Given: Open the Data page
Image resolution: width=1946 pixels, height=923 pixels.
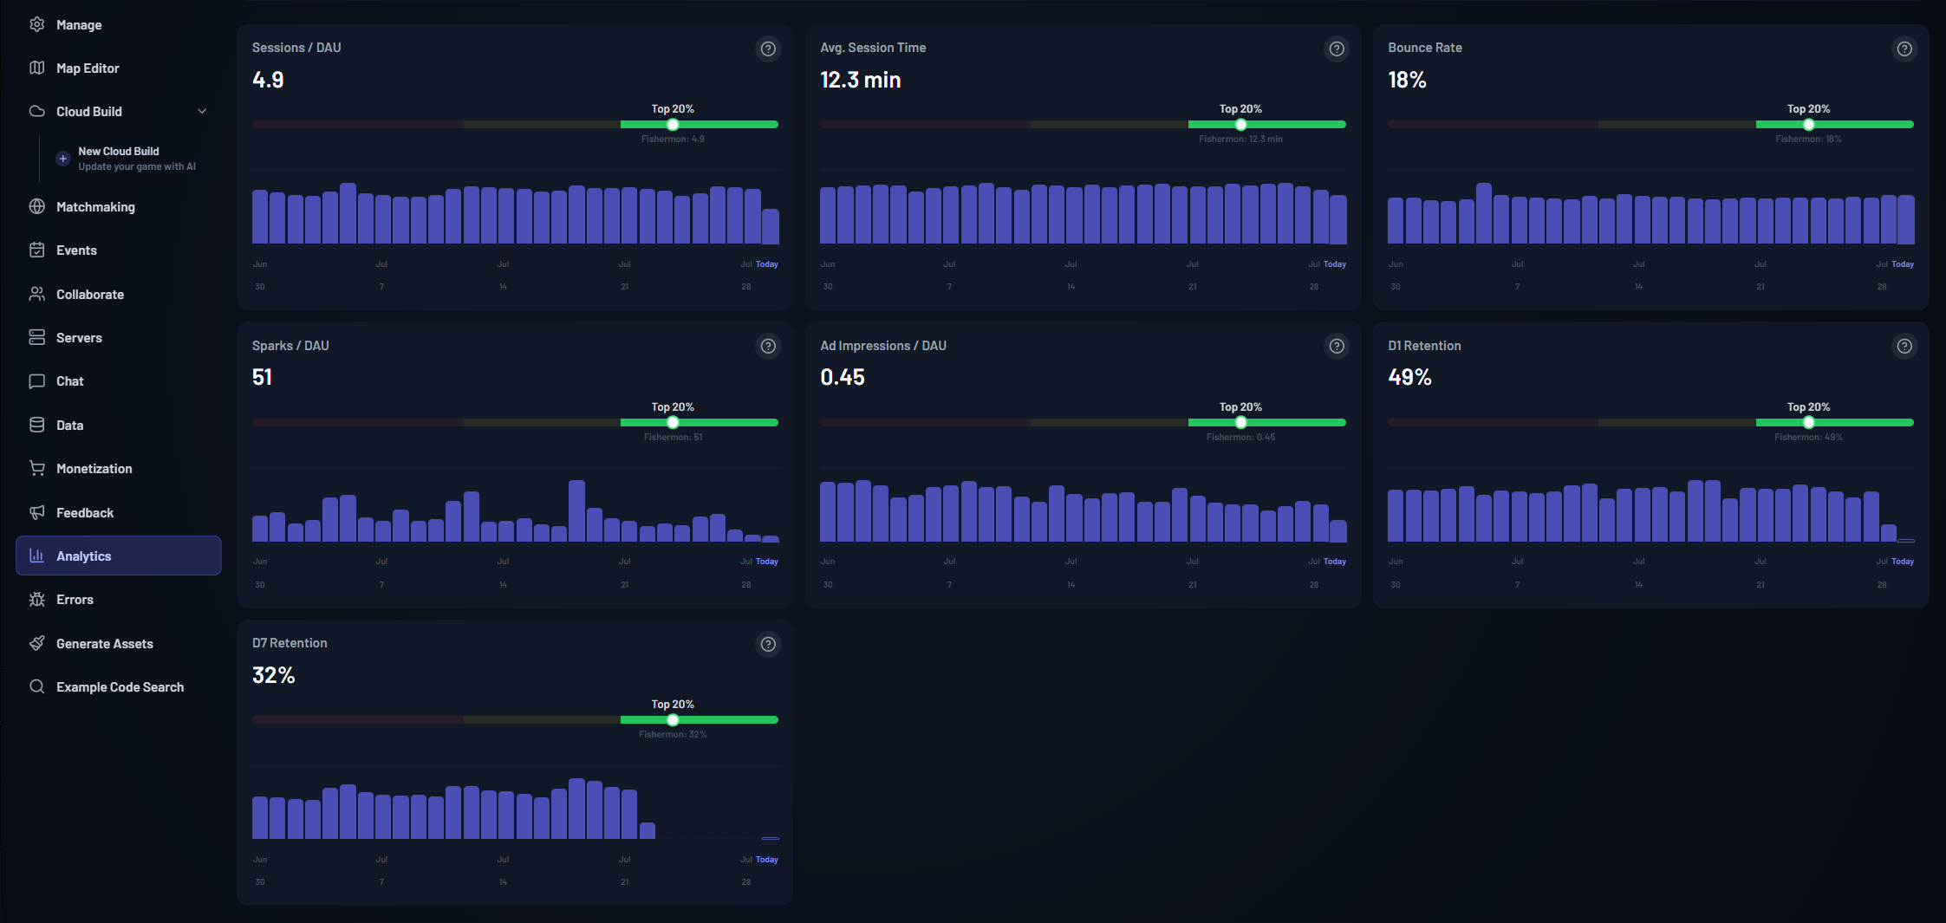Looking at the screenshot, I should pos(119,425).
